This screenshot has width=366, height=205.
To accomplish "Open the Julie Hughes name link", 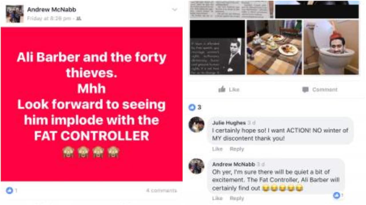I will [229, 123].
